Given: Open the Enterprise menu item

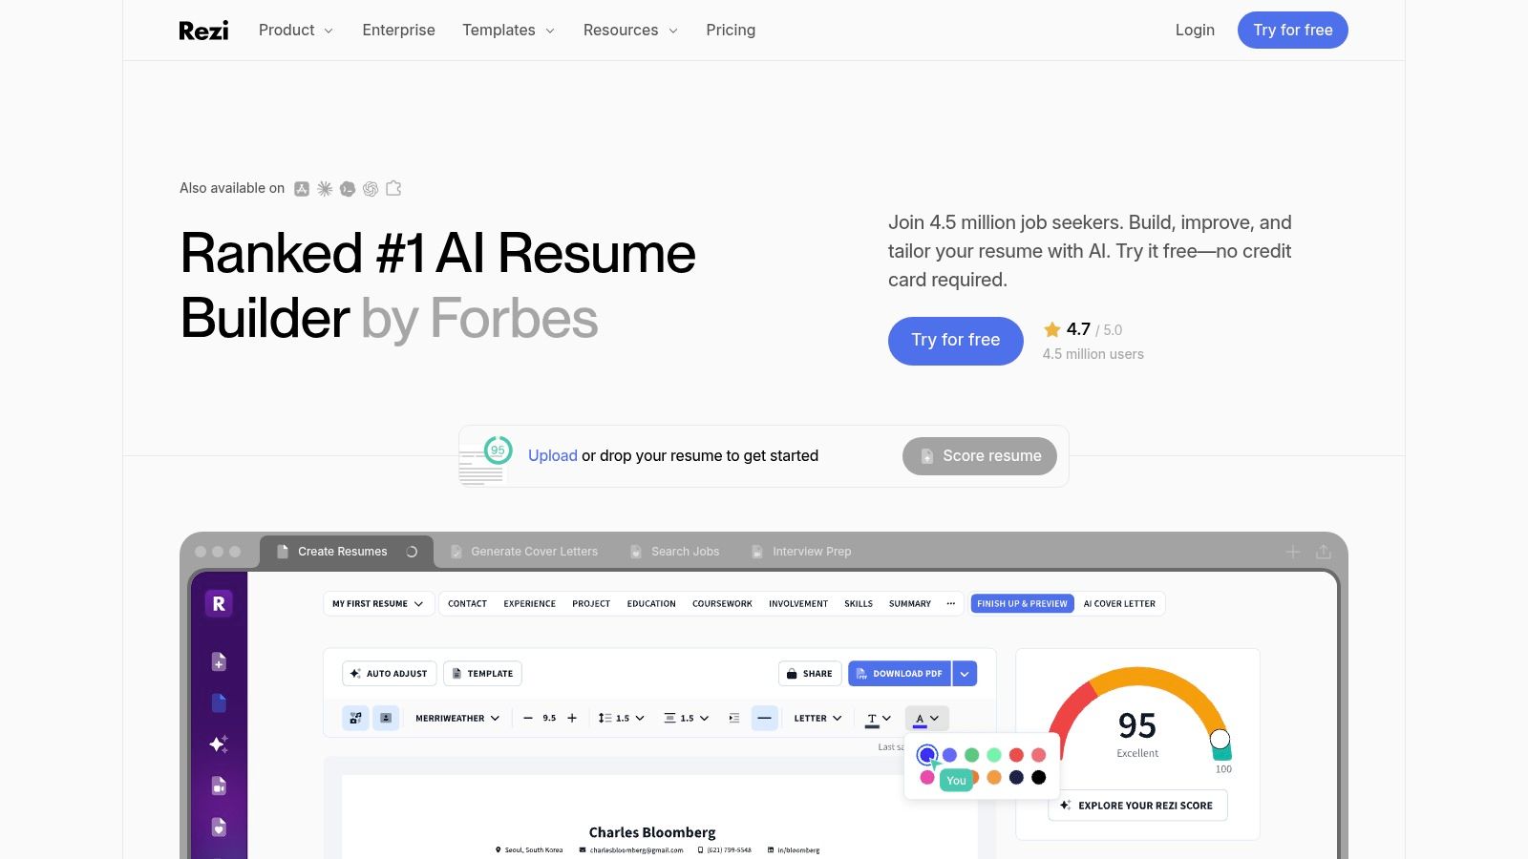Looking at the screenshot, I should click(399, 31).
